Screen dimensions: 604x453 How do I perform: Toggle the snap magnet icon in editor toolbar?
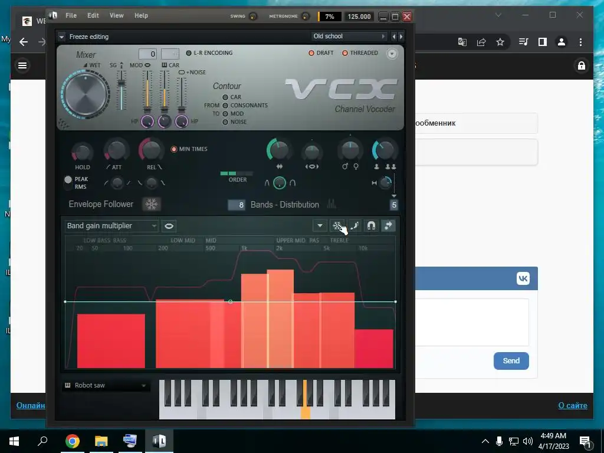click(371, 226)
